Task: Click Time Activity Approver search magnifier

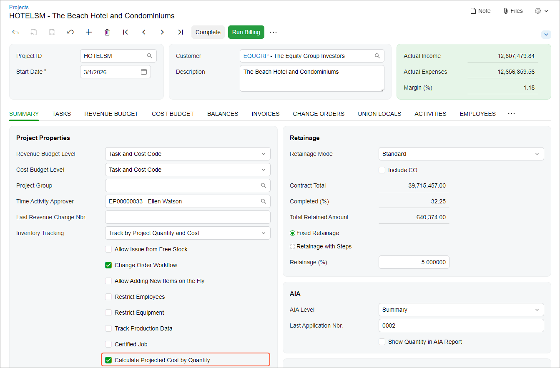Action: click(x=264, y=201)
